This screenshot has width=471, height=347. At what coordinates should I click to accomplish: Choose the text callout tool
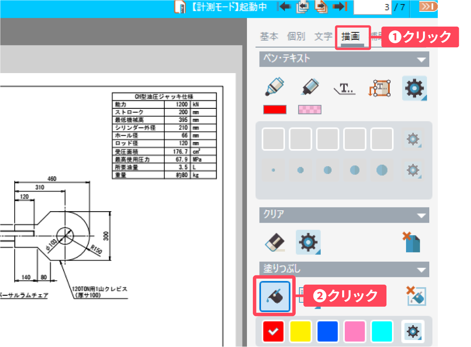click(344, 88)
